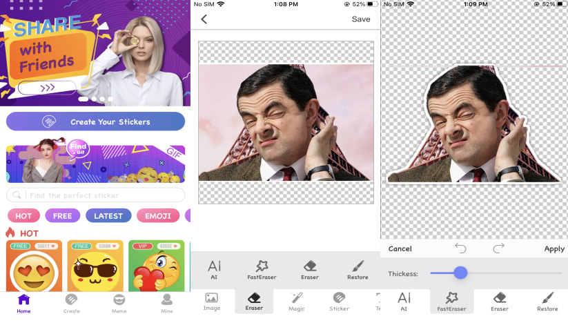The width and height of the screenshot is (568, 323).
Task: Select the HOT category pill
Action: (x=23, y=216)
